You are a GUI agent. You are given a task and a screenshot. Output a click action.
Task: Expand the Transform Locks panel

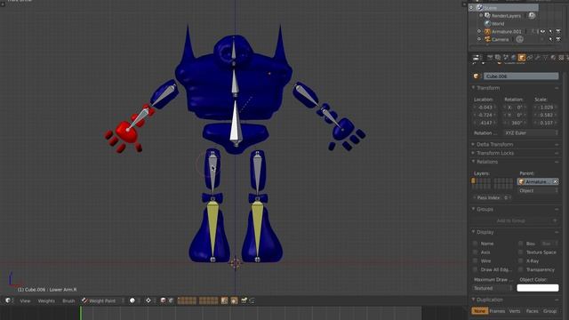(x=473, y=153)
